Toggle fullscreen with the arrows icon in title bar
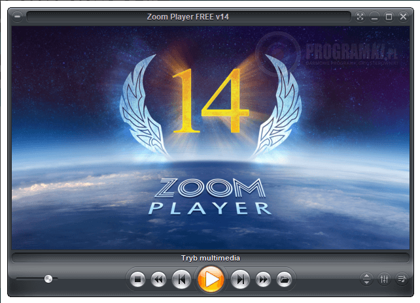 click(360, 17)
